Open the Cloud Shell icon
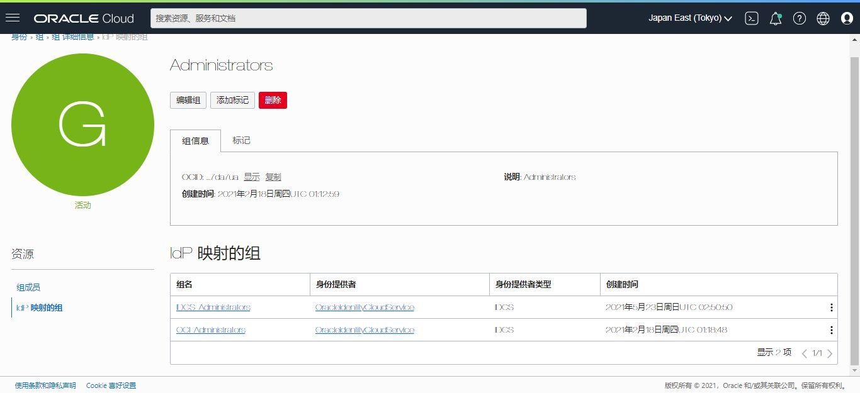The image size is (860, 393). coord(752,18)
